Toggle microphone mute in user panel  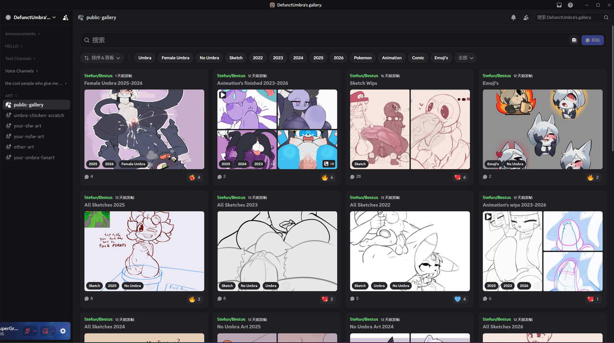[x=27, y=331]
